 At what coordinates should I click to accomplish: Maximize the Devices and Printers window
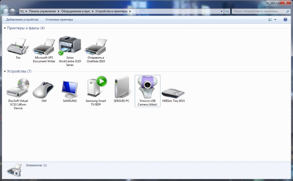(276, 2)
